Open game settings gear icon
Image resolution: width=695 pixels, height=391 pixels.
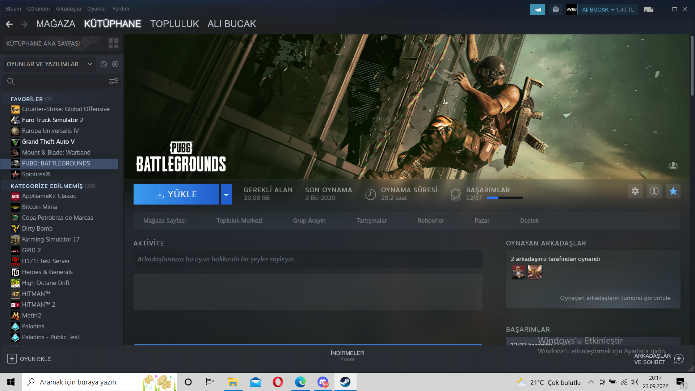point(635,191)
